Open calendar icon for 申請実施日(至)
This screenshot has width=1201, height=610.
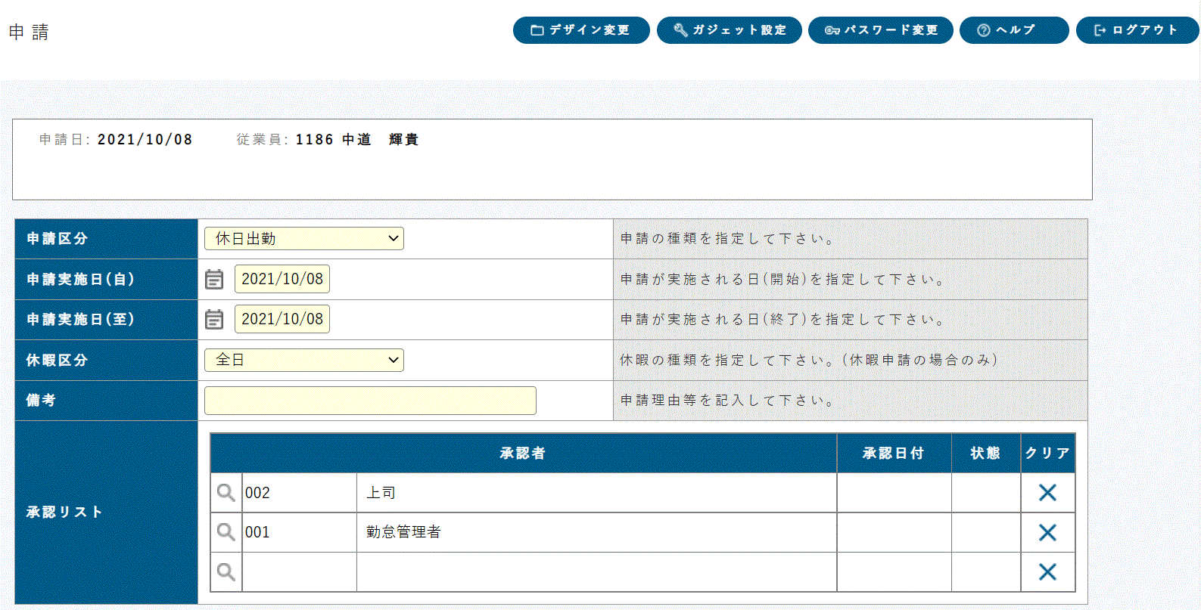coord(214,320)
